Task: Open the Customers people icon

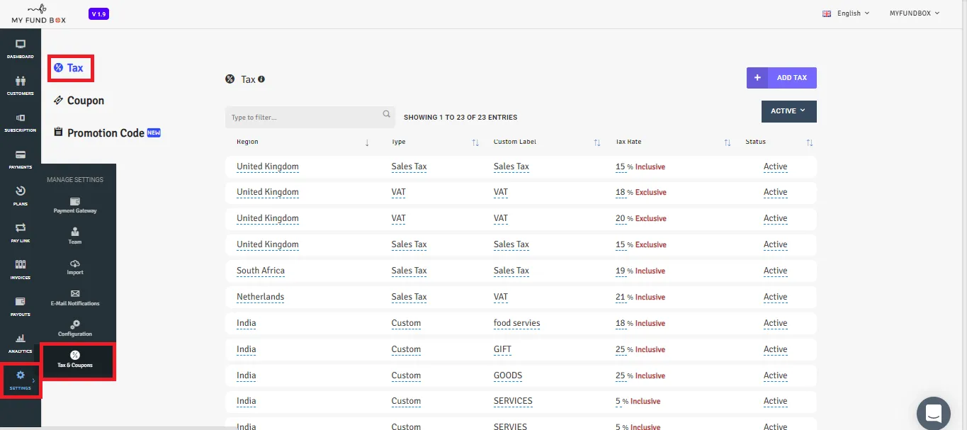Action: pos(21,81)
